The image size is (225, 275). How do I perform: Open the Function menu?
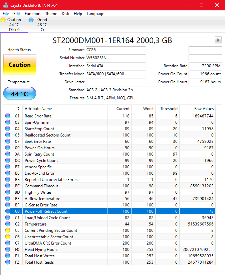point(32,14)
